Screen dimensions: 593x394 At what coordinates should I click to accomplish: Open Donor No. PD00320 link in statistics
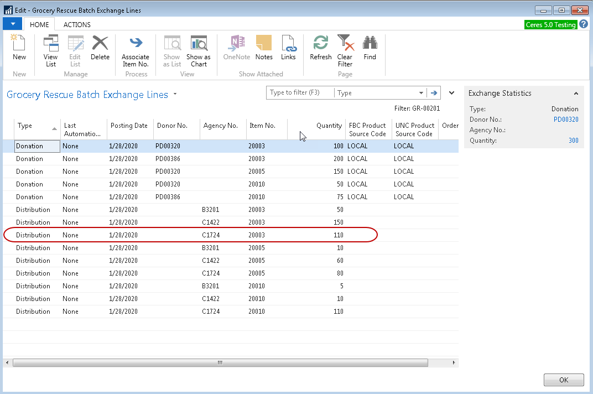coord(566,120)
